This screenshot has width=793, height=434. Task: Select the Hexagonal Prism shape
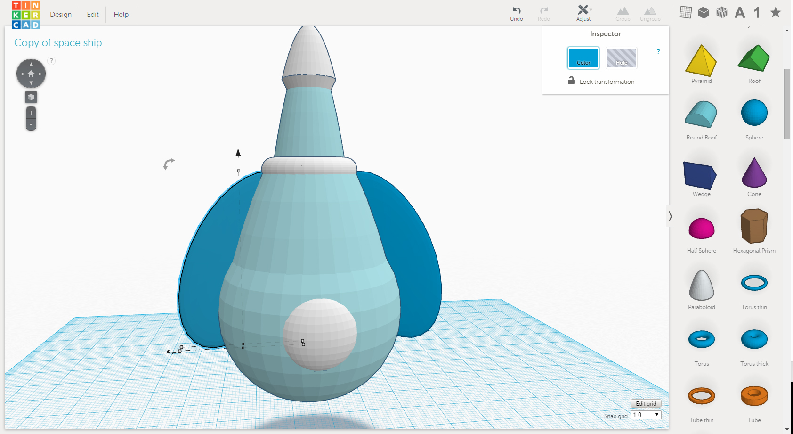754,231
